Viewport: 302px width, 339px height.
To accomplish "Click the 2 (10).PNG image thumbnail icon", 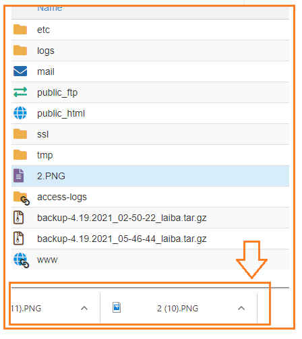I will pos(117,307).
